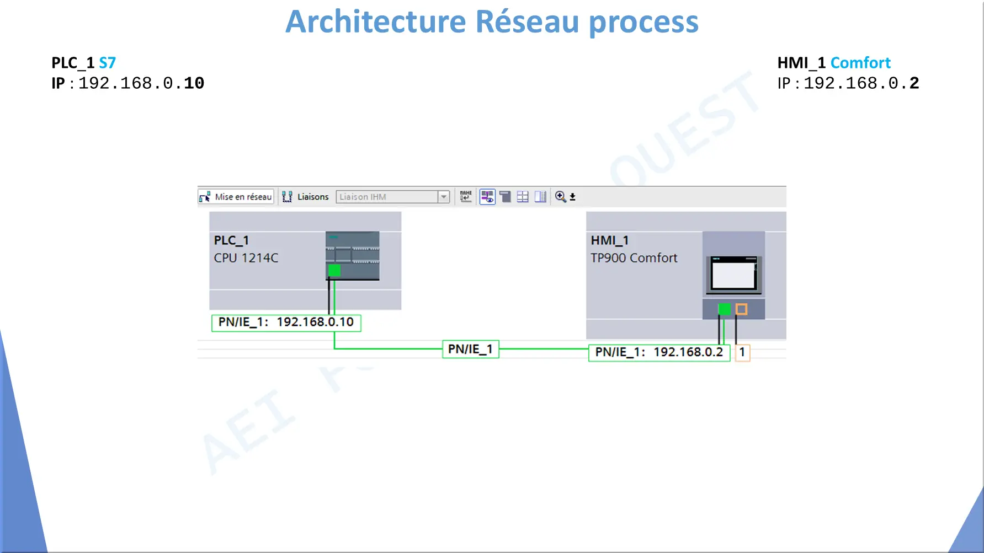Toggle the show addresses view icon
This screenshot has width=984, height=553.
coord(487,197)
